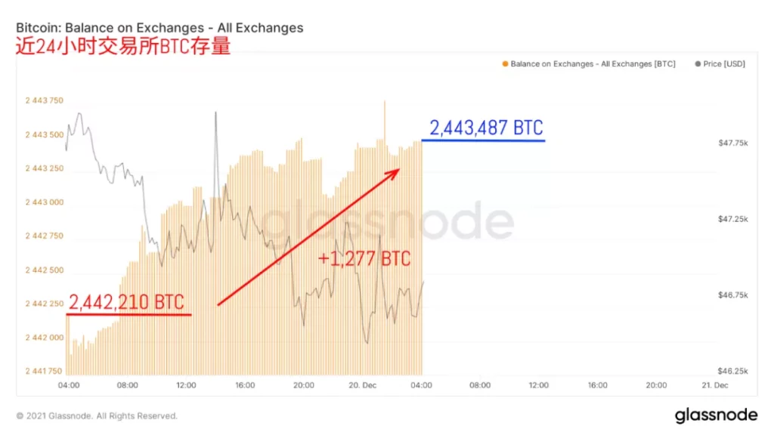
Task: Jump to the 20. Dec x-axis marker
Action: click(x=362, y=385)
